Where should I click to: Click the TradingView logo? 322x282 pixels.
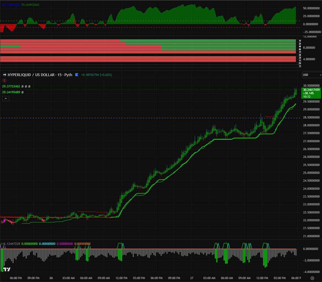(7, 269)
